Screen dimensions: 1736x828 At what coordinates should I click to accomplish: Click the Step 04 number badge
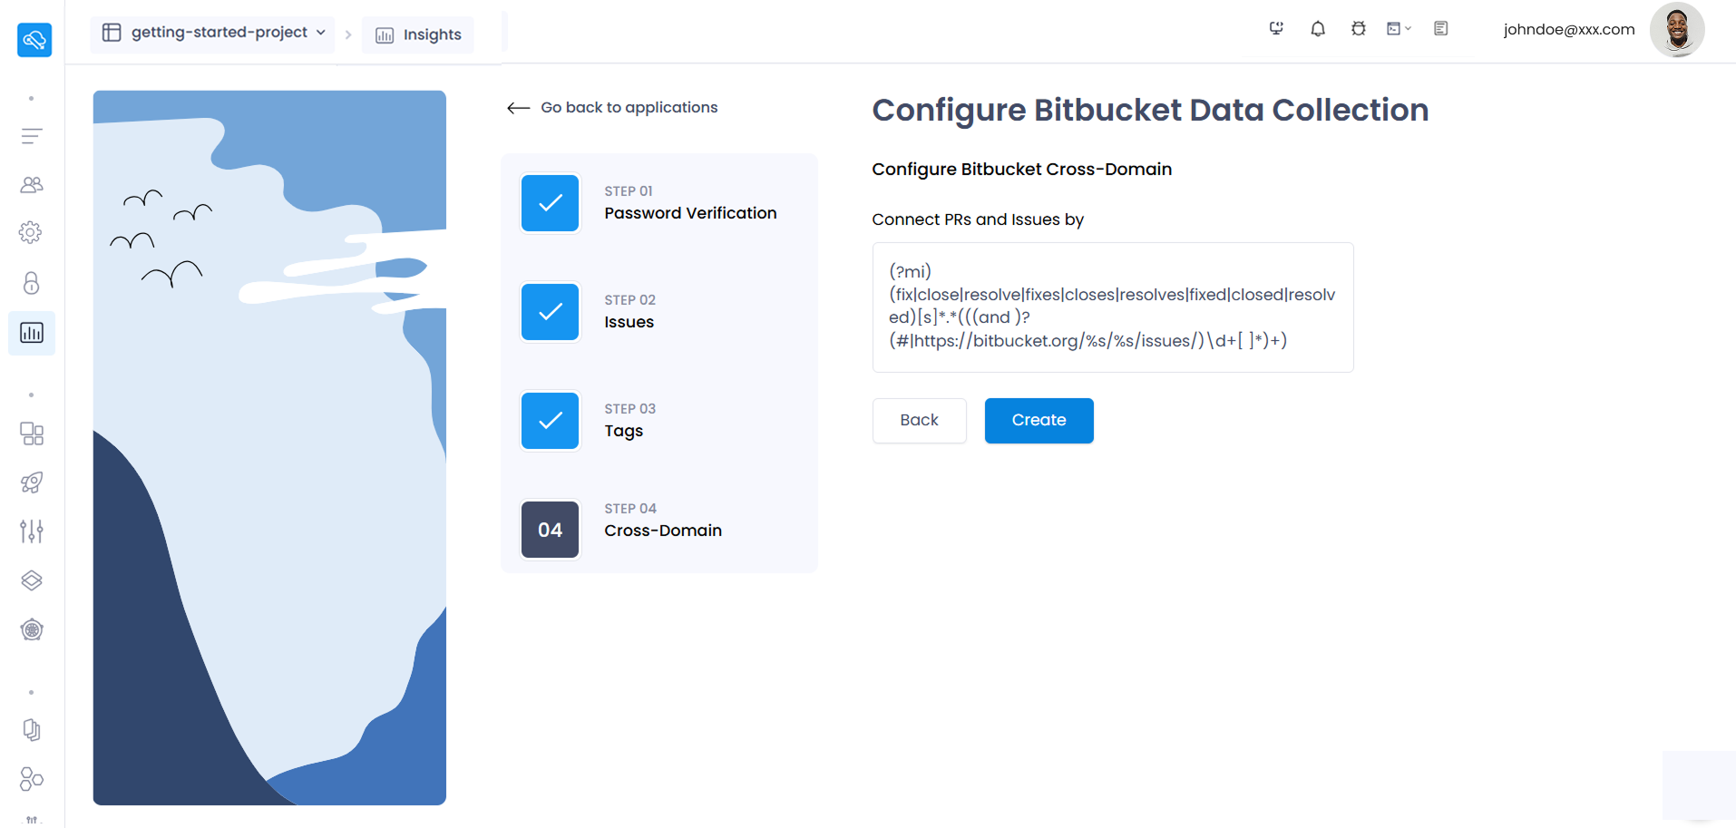(551, 530)
